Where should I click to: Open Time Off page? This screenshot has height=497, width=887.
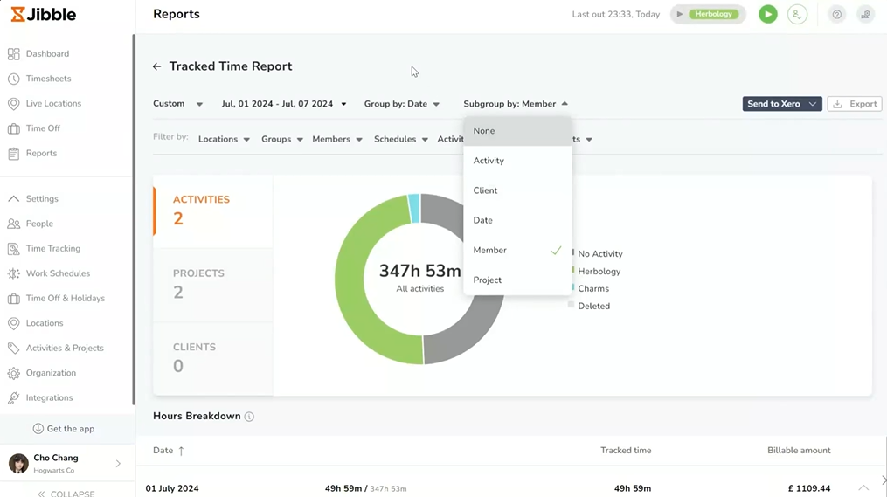[43, 128]
